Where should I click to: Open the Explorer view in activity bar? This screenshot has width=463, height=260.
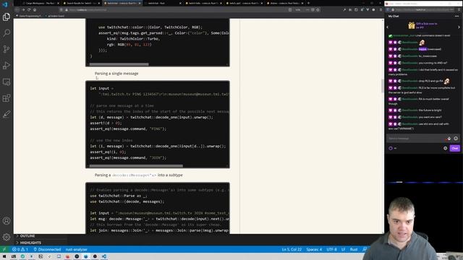click(7, 17)
